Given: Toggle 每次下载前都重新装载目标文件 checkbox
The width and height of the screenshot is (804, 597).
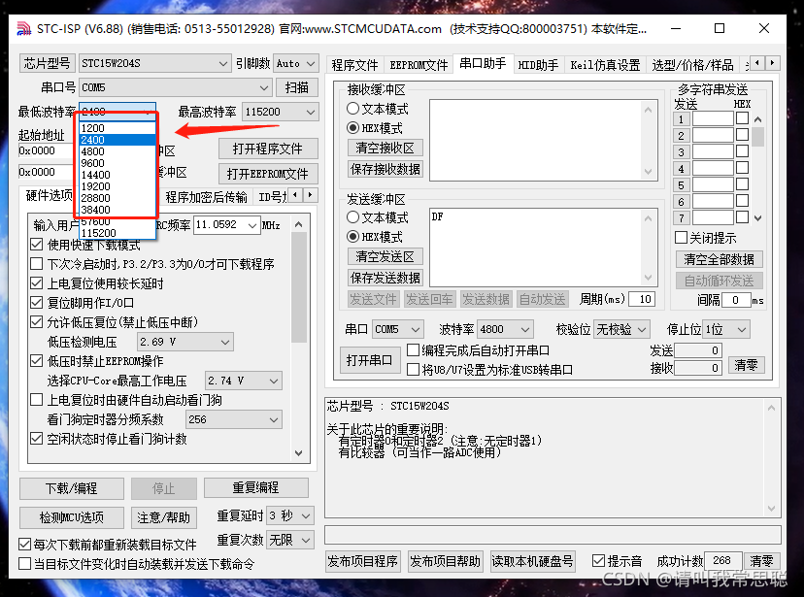Looking at the screenshot, I should [24, 545].
